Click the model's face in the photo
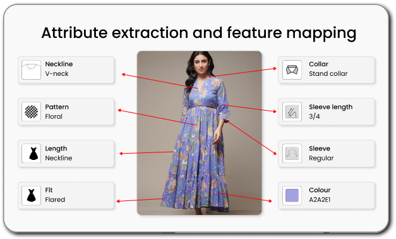396x239 pixels. pyautogui.click(x=201, y=63)
